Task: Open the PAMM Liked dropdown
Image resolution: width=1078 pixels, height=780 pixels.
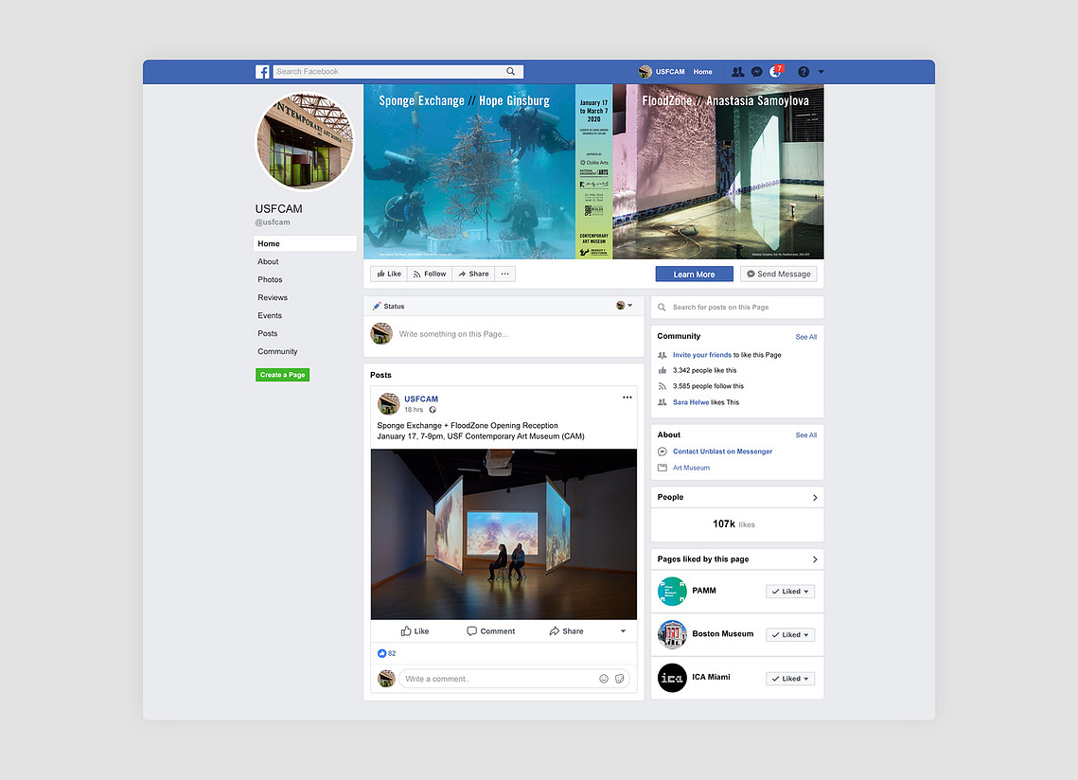Action: [790, 592]
